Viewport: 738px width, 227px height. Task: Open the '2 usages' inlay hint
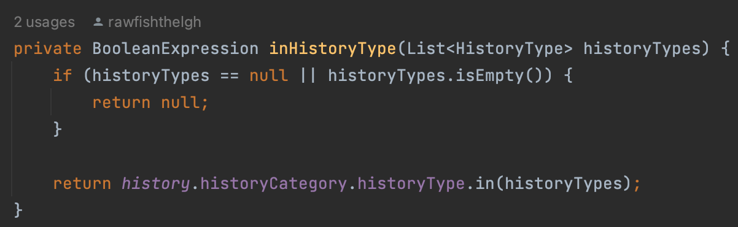pyautogui.click(x=44, y=23)
